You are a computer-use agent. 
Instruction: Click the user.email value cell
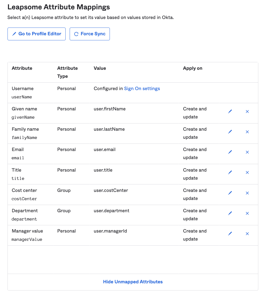click(105, 149)
